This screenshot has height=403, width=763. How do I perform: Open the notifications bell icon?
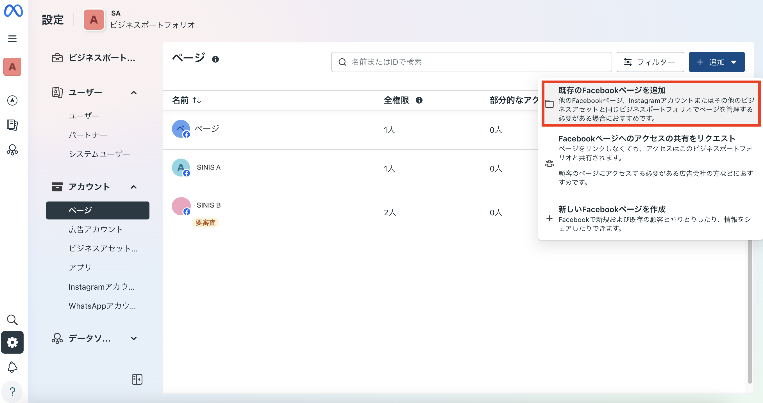(x=12, y=367)
